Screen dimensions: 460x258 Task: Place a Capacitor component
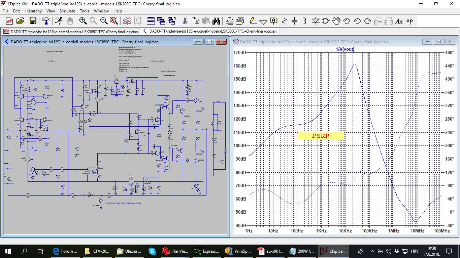coord(294,21)
